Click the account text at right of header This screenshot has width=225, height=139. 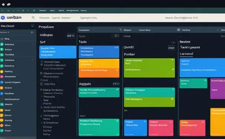[181, 18]
